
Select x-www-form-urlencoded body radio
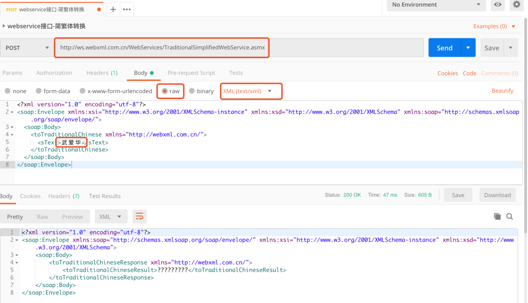(82, 91)
